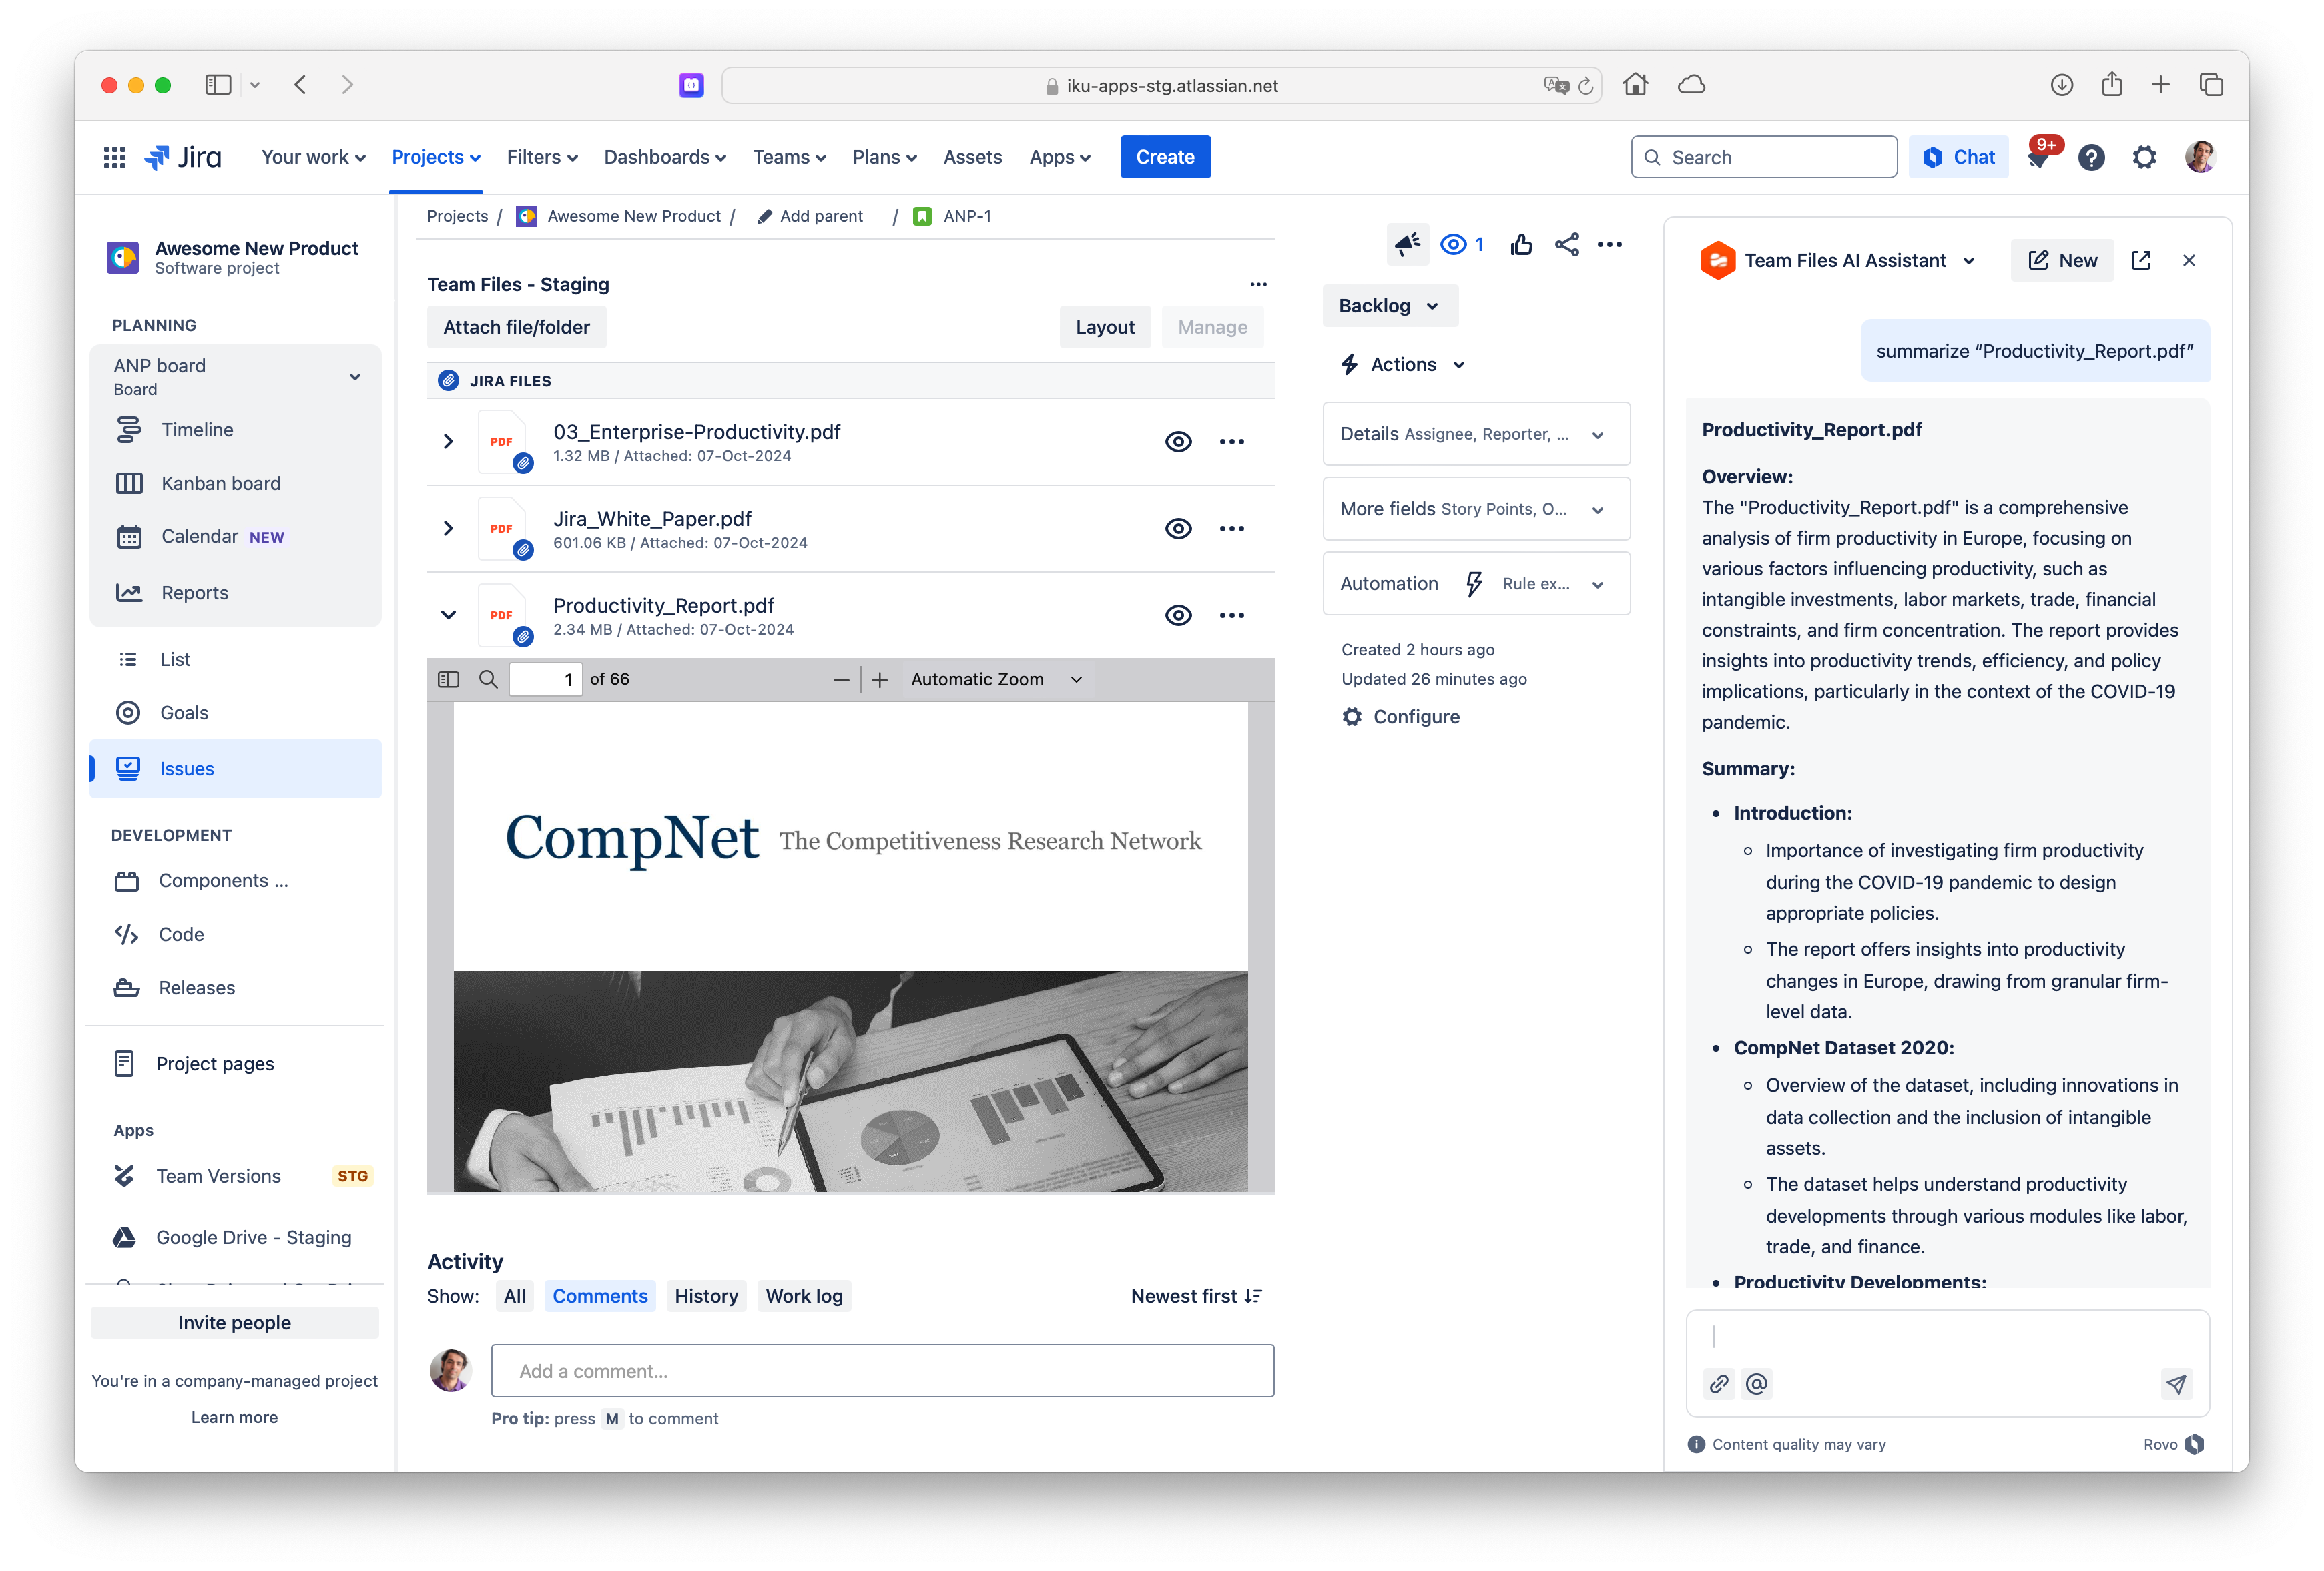Toggle preview eye for Jira_White_Paper.pdf
Image resolution: width=2324 pixels, height=1571 pixels.
[x=1178, y=528]
